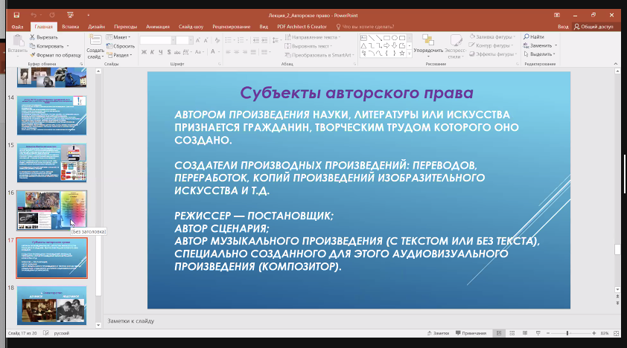Switch to the Дизайн ribbon tab
Image resolution: width=627 pixels, height=348 pixels.
[96, 27]
